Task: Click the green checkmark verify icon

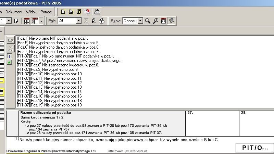Action: click(9, 62)
